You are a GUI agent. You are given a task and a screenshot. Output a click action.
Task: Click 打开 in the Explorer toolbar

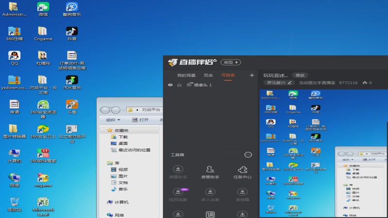(140, 120)
